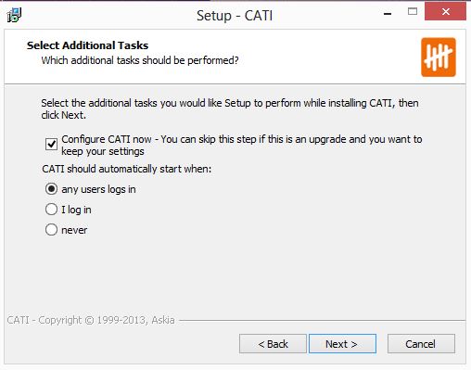Click the 'Setup - CATI' title bar text

click(235, 16)
